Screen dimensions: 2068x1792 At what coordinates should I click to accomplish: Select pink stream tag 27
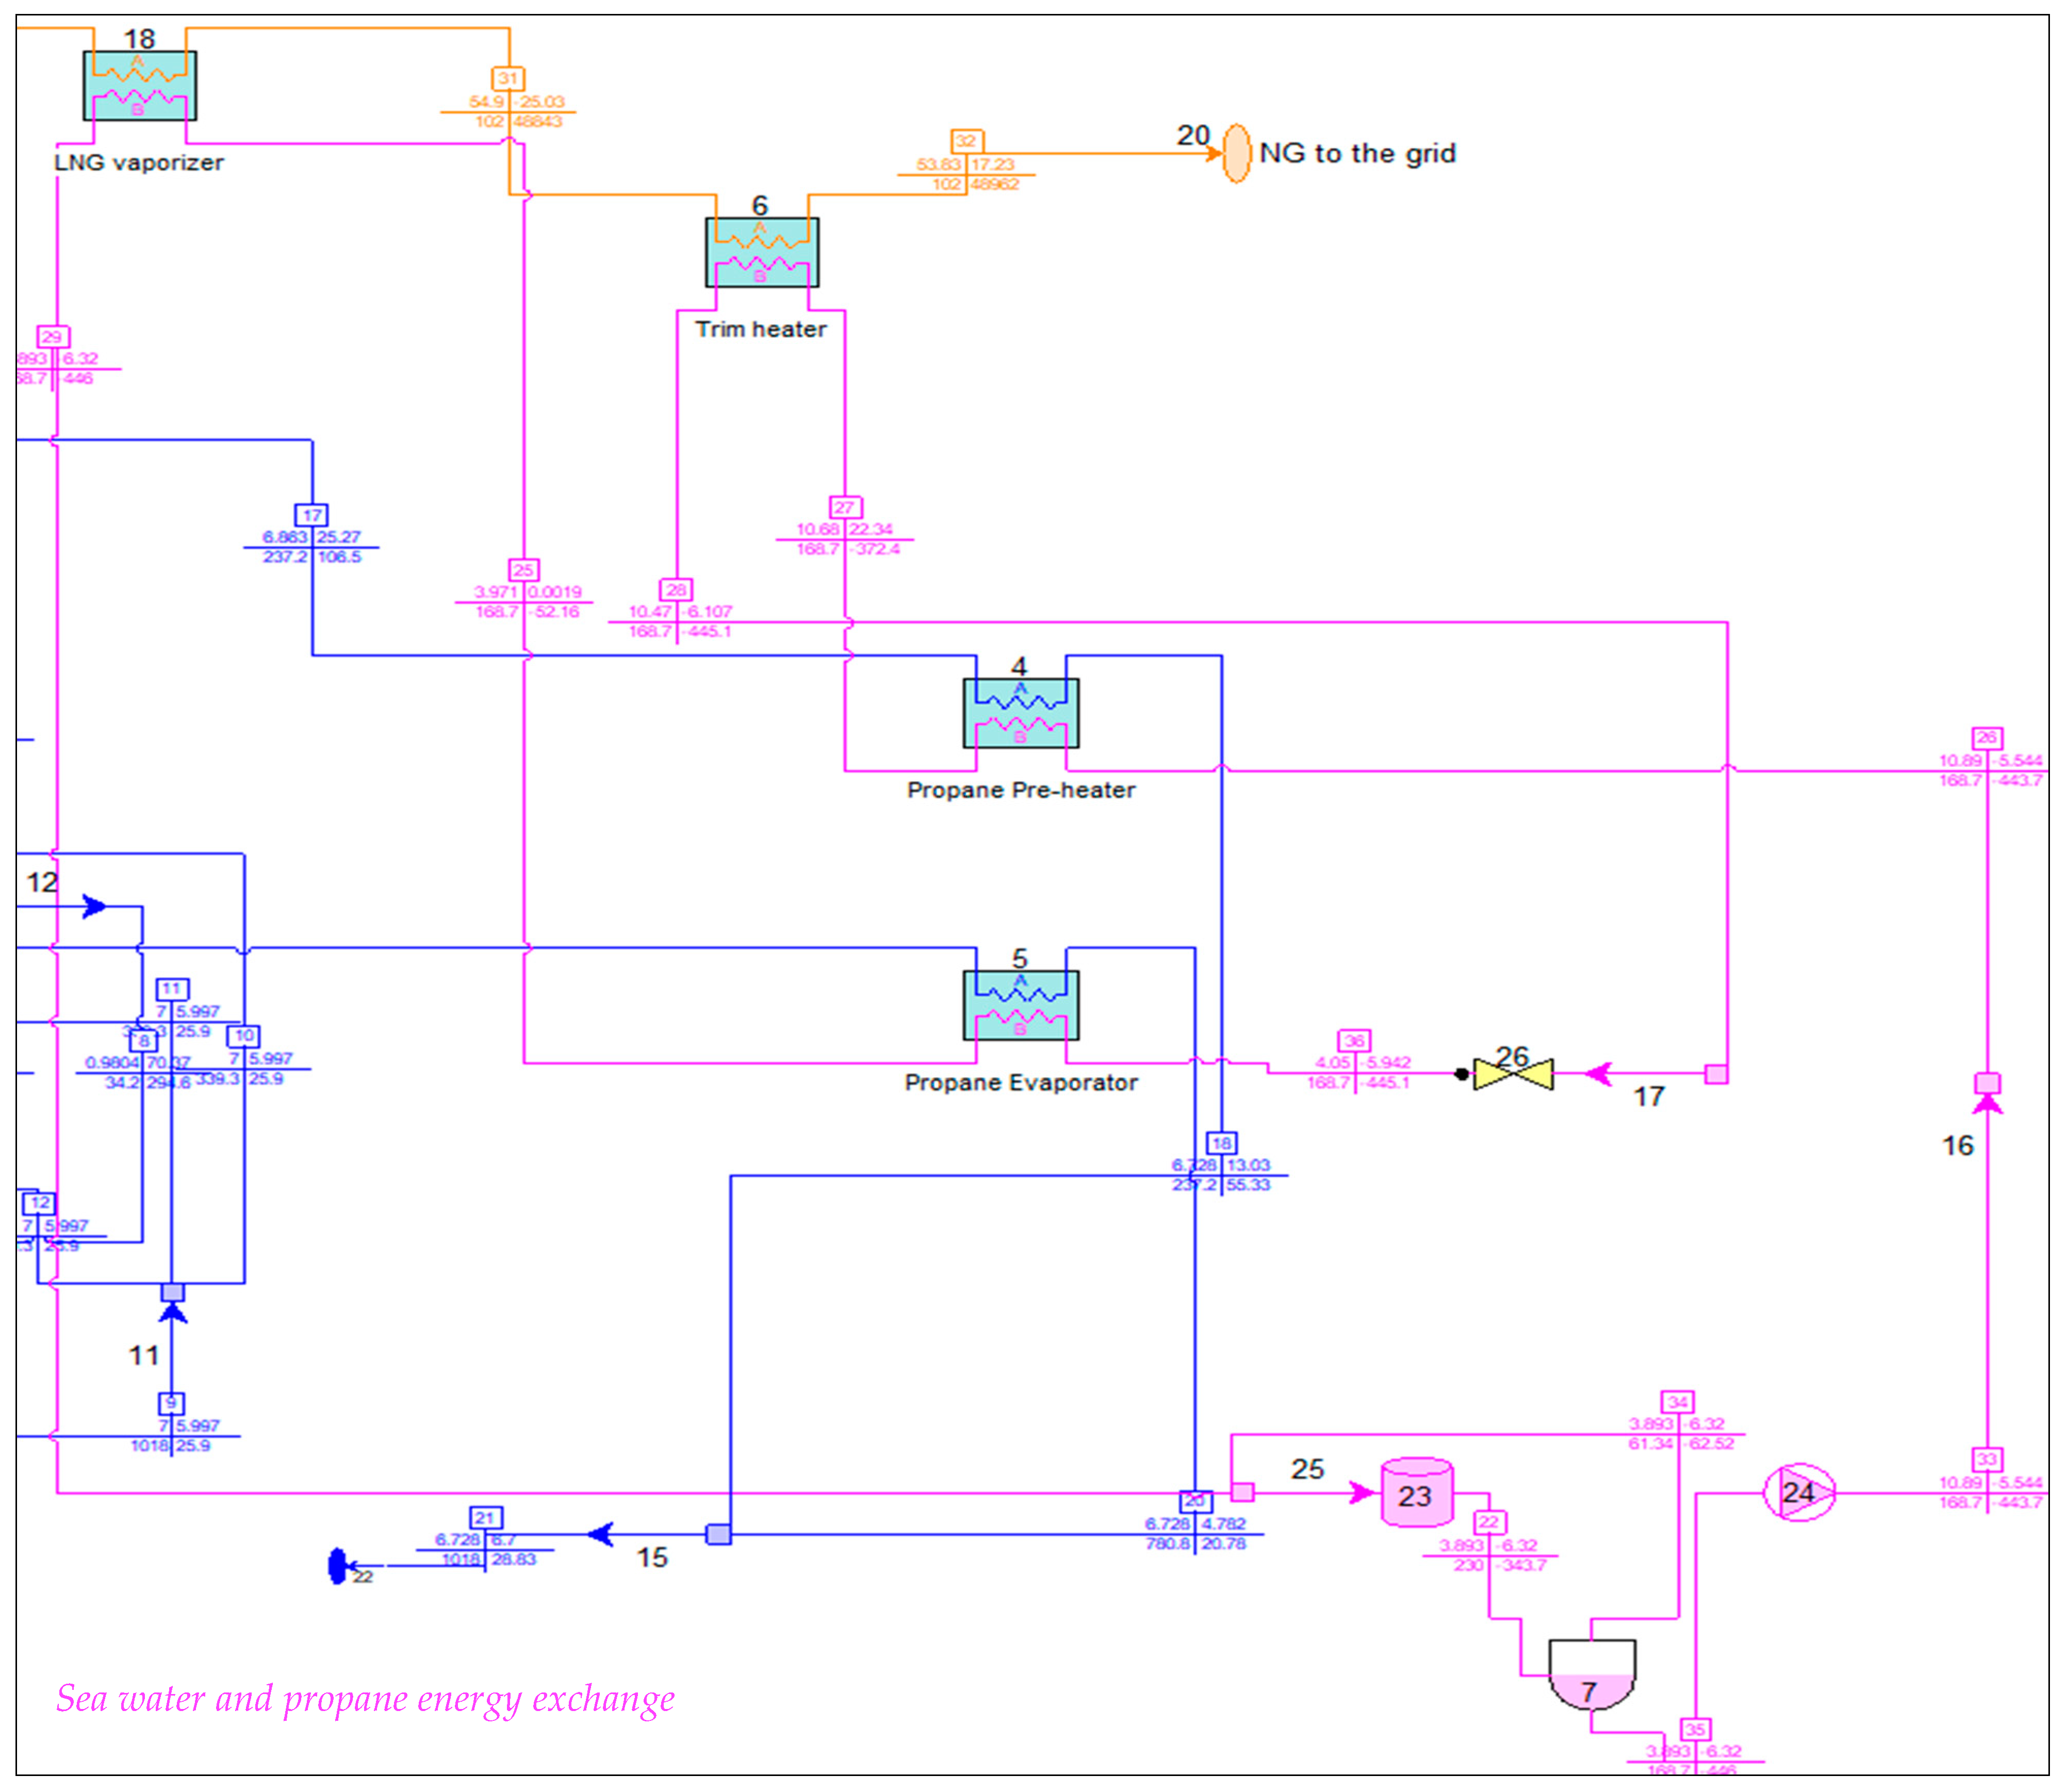coord(845,507)
